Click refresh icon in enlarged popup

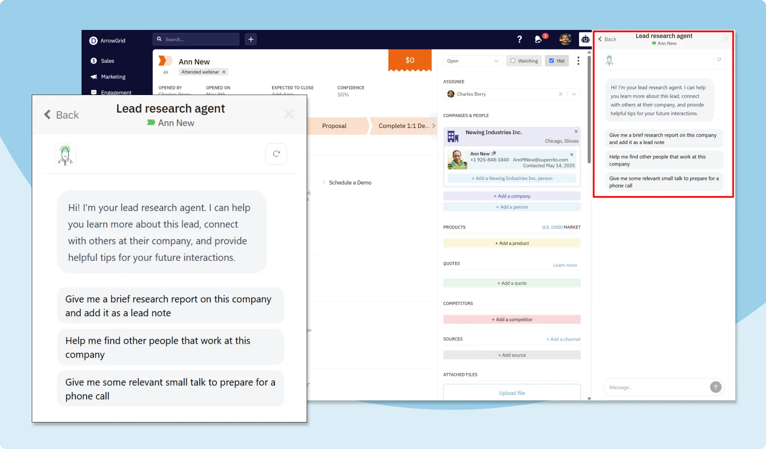point(276,154)
